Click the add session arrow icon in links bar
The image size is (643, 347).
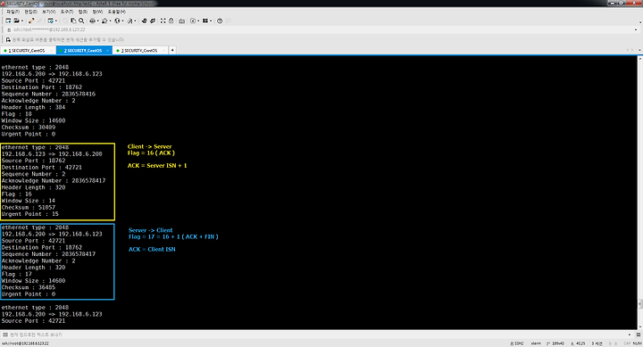pyautogui.click(x=8, y=40)
